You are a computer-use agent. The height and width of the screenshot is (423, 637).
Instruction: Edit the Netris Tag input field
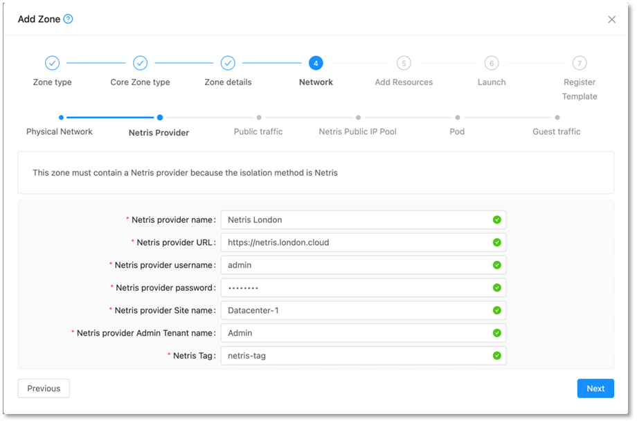[357, 356]
